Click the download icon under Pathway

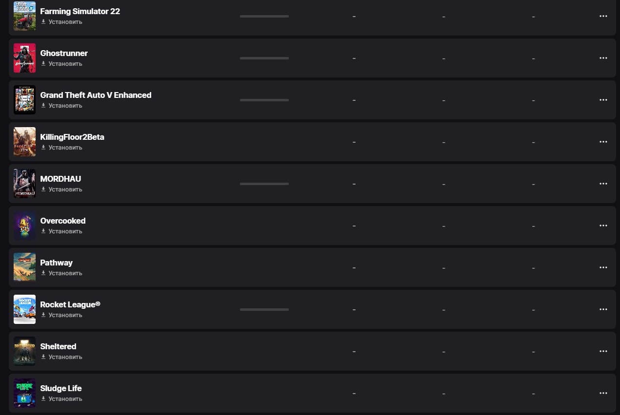[43, 273]
